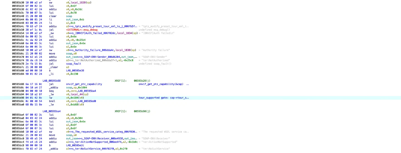
Task: Click the "ter:NotAuthorized" string comment
Action: (156, 60)
